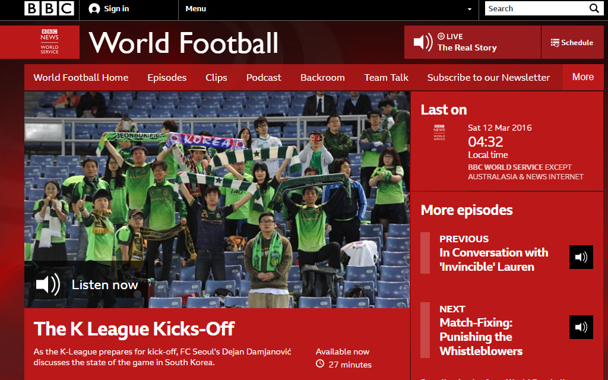Image resolution: width=608 pixels, height=380 pixels.
Task: Click the search magnifying glass icon
Action: (594, 8)
